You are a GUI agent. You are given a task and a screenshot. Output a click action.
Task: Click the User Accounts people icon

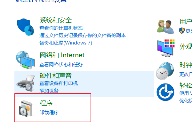pyautogui.click(x=165, y=27)
